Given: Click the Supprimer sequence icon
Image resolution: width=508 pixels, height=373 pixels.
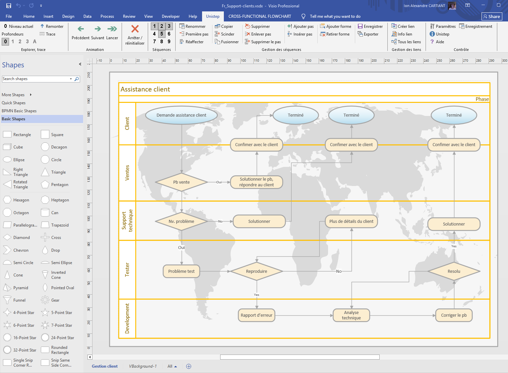Looking at the screenshot, I should (x=248, y=26).
